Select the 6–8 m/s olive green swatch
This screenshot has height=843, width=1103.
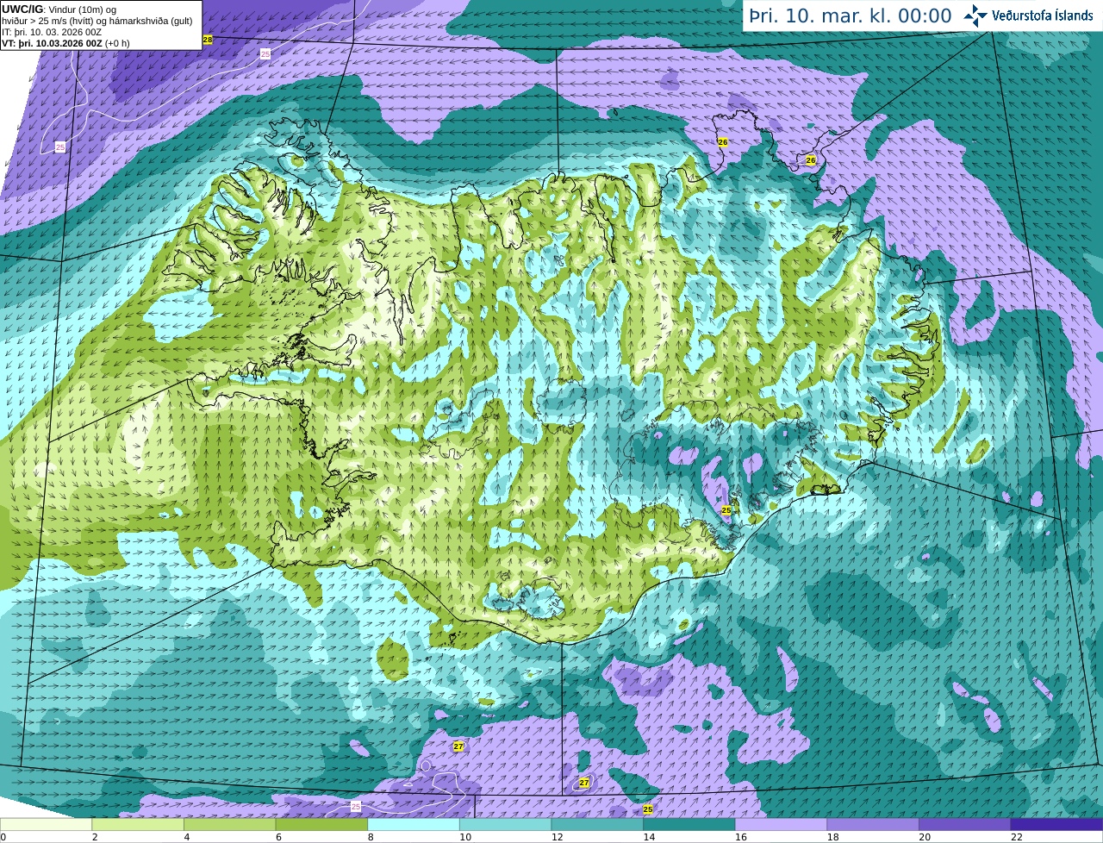click(321, 825)
